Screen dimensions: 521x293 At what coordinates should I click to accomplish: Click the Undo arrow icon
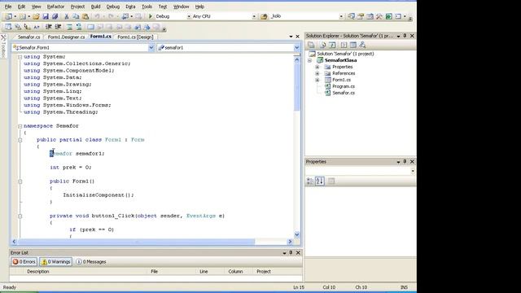(x=97, y=16)
